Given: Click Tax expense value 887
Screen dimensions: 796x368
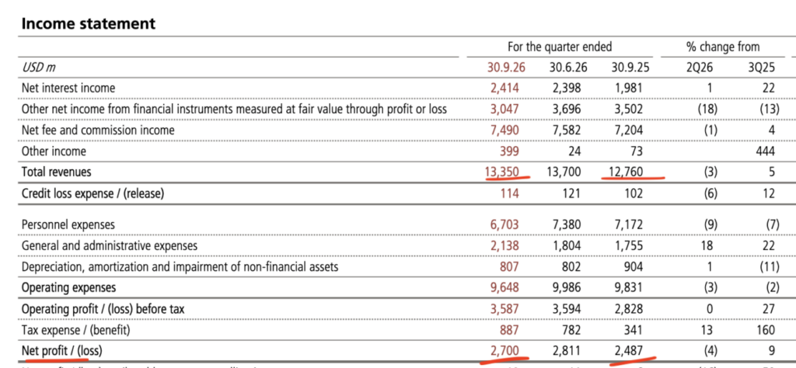Looking at the screenshot, I should 510,330.
